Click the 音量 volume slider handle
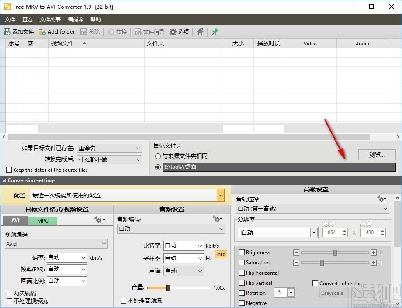Viewport: 402px width, 308px height. 168,288
